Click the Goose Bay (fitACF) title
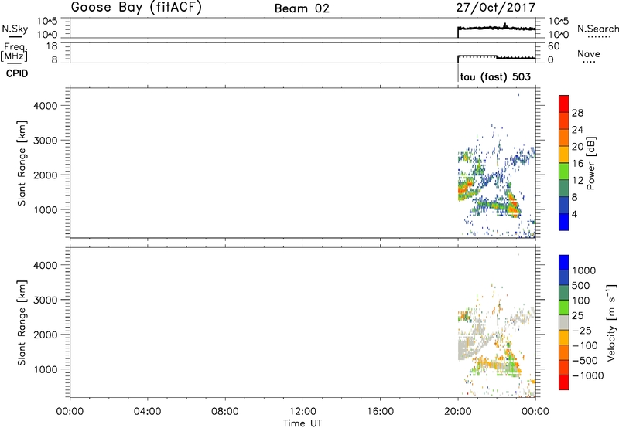 (x=136, y=8)
